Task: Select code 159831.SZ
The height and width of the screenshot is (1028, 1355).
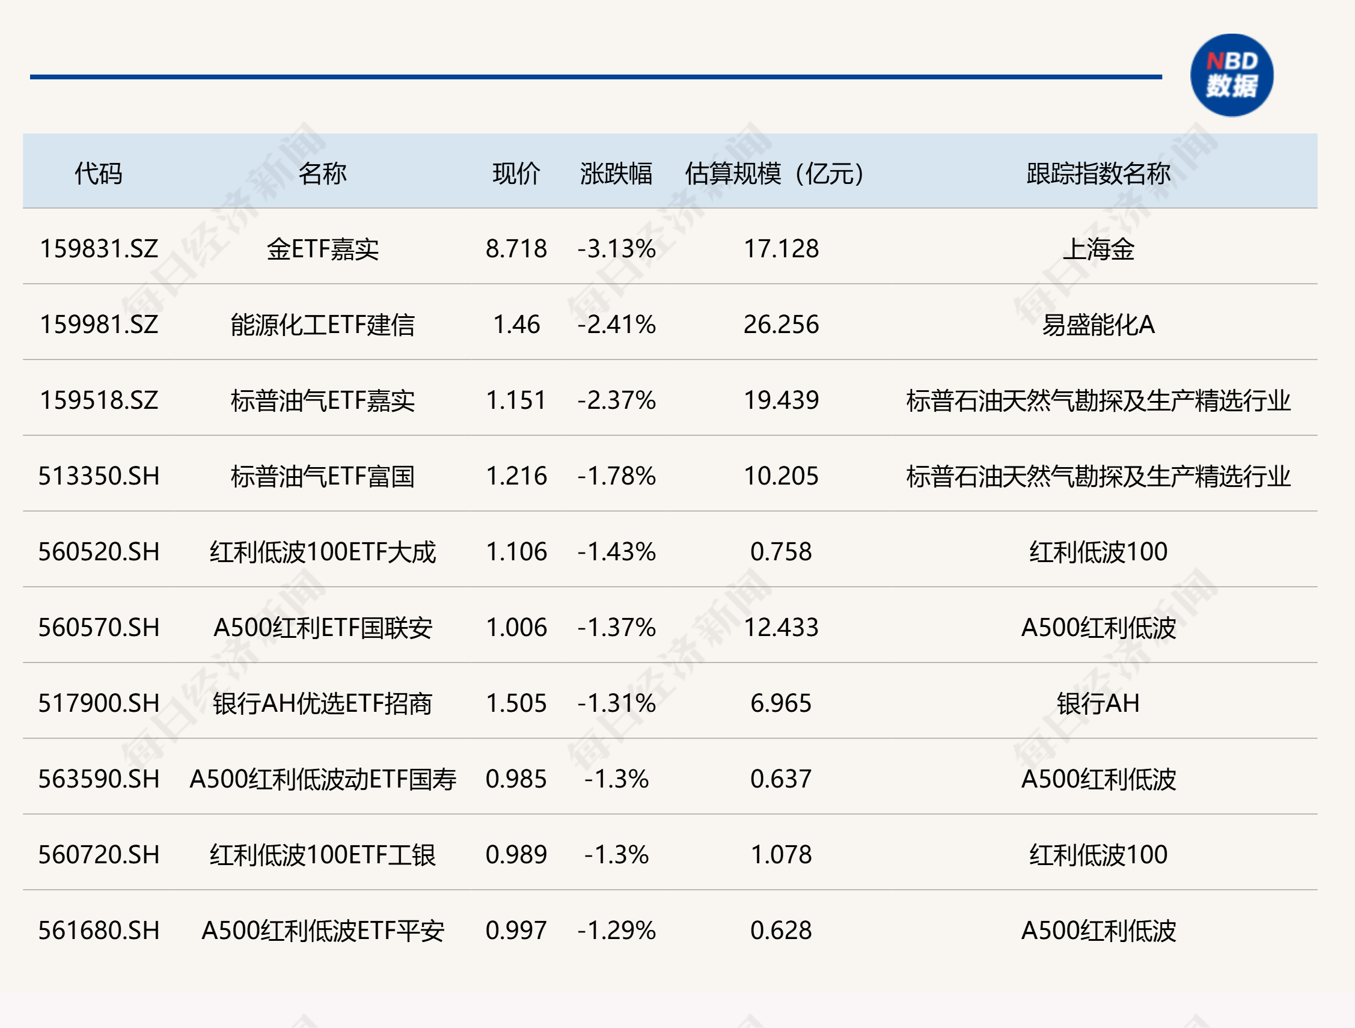Action: pyautogui.click(x=99, y=249)
